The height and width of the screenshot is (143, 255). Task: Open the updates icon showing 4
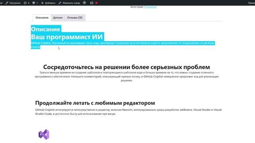tap(27, 3)
